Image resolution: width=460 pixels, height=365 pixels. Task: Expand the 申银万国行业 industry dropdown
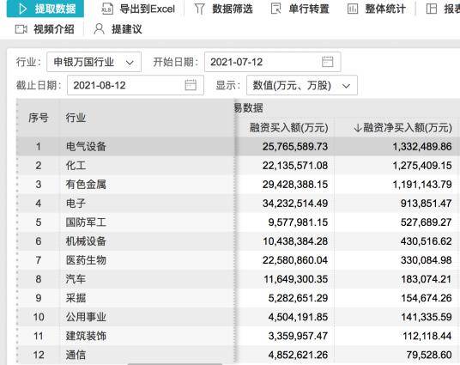pos(94,62)
